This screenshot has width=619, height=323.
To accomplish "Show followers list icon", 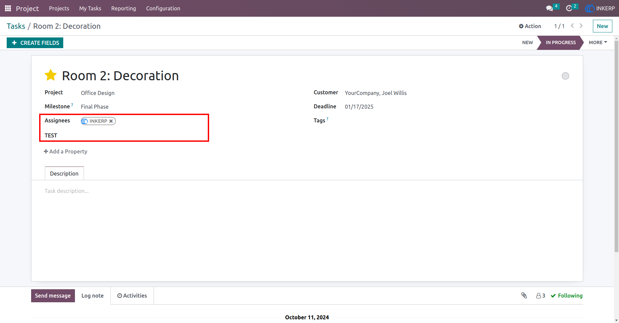I will click(x=541, y=296).
